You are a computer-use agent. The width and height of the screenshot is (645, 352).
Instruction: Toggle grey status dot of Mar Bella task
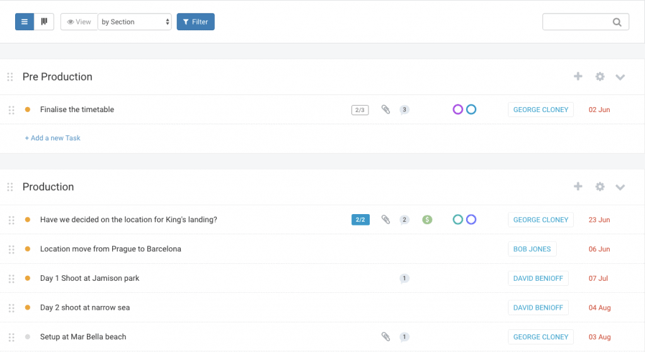[x=28, y=336]
